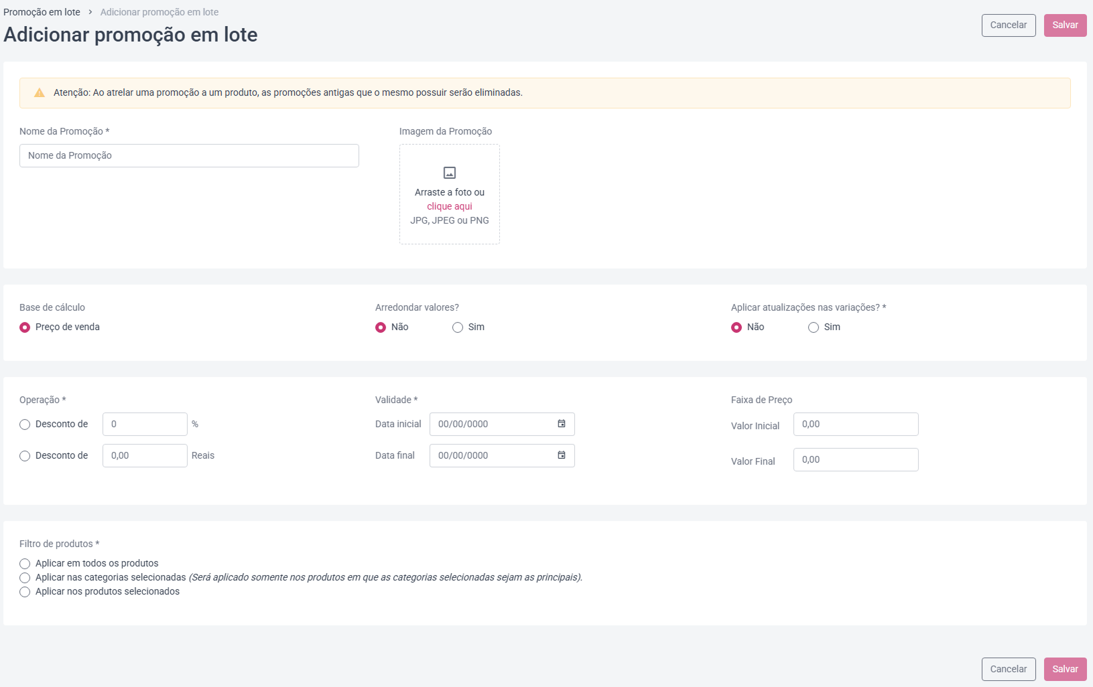Click the discount percentage input field
Screen dimensions: 1093x687
tap(145, 425)
